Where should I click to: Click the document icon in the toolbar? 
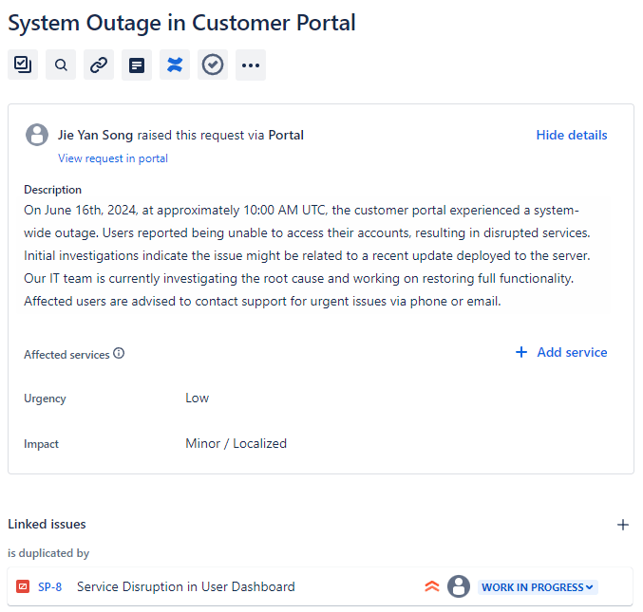click(137, 65)
